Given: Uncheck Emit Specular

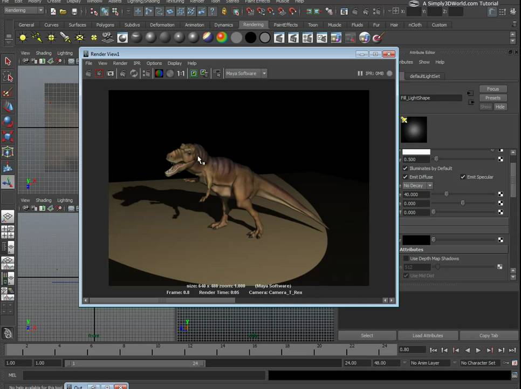Looking at the screenshot, I should tap(463, 177).
